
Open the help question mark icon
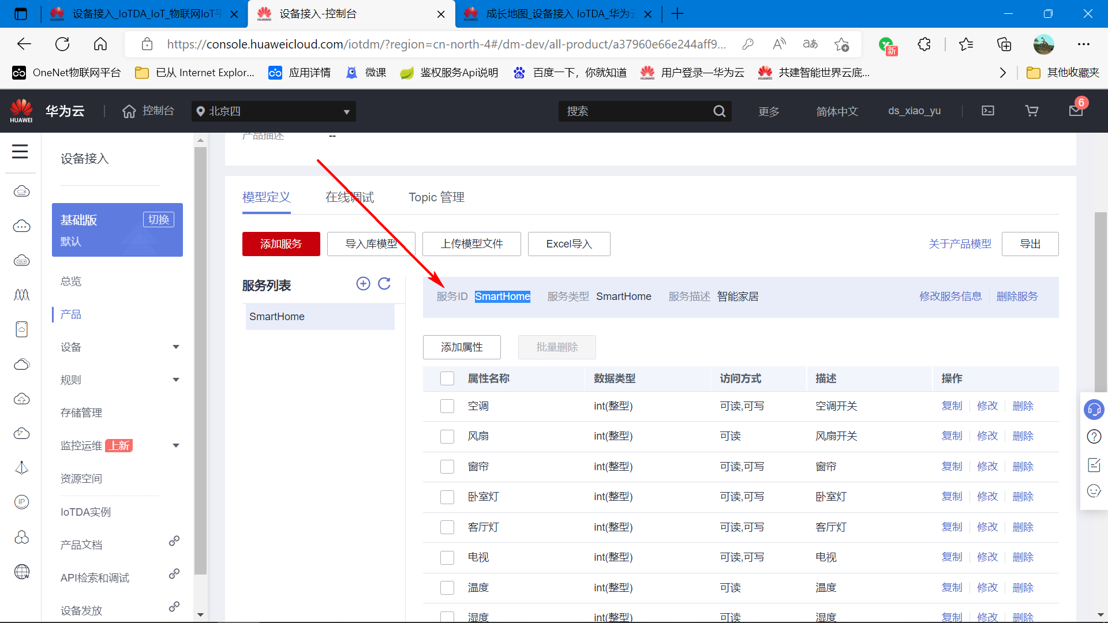[1094, 437]
